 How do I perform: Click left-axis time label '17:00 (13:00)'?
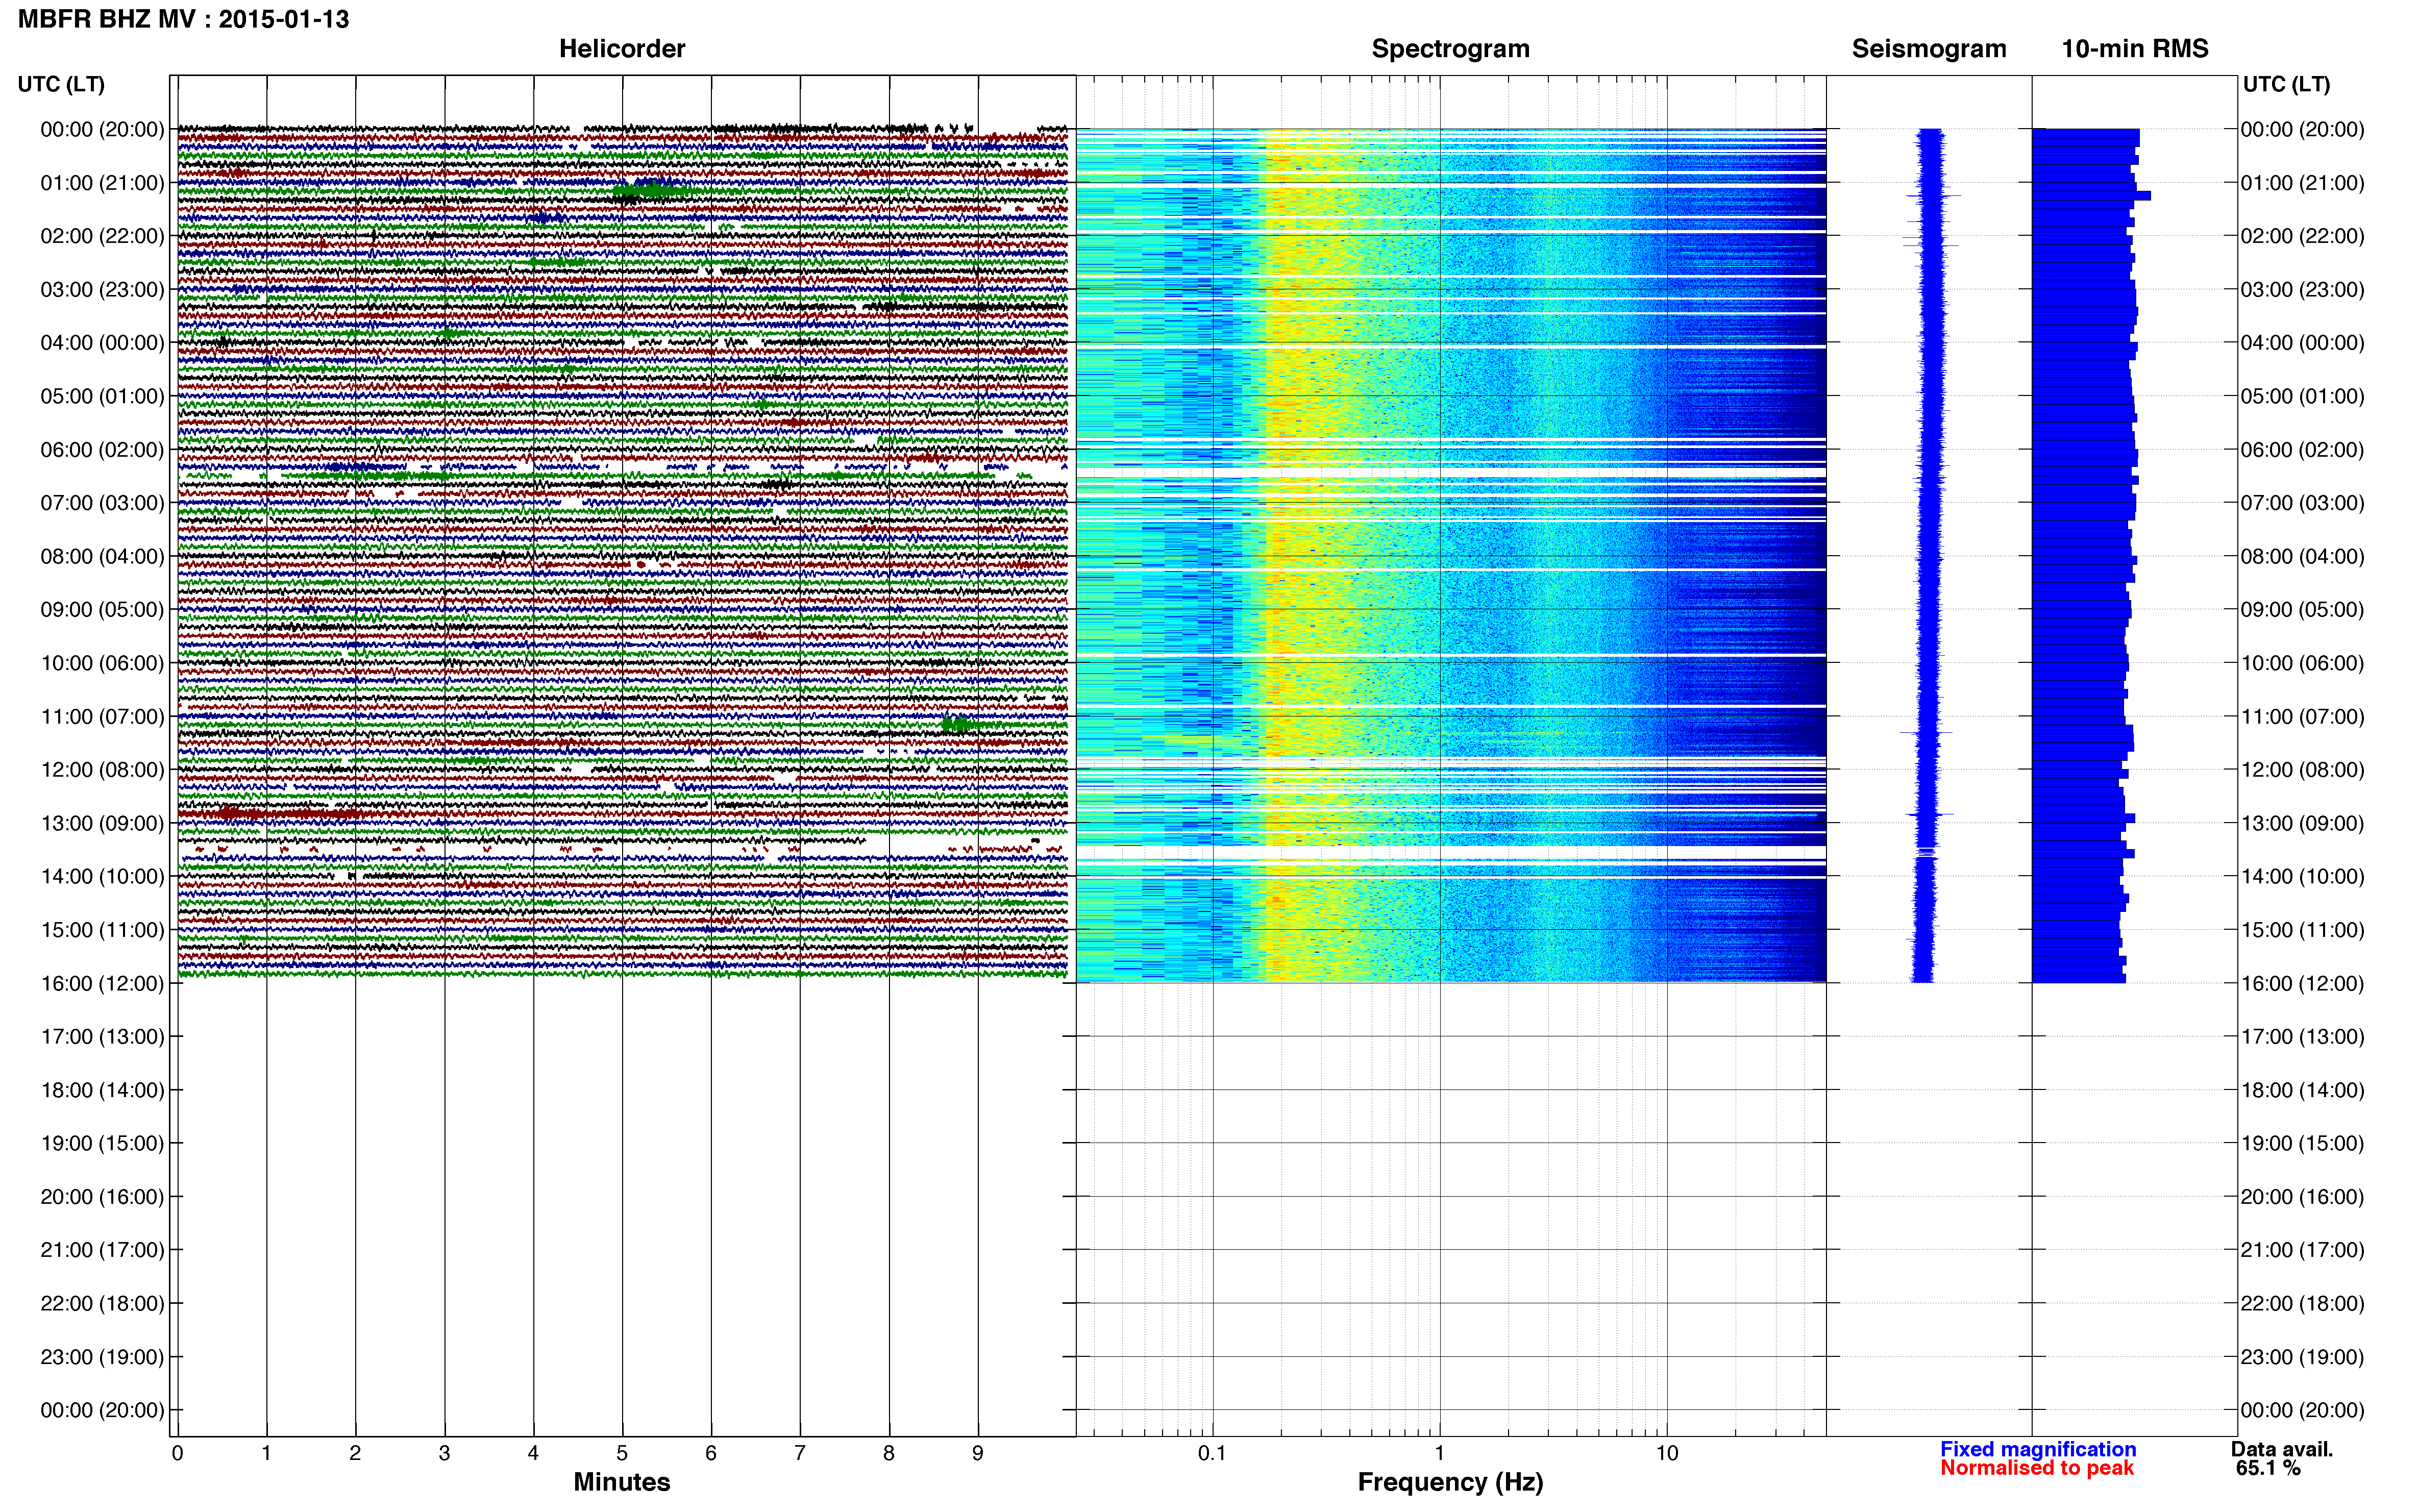click(x=102, y=1037)
